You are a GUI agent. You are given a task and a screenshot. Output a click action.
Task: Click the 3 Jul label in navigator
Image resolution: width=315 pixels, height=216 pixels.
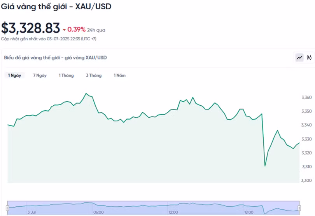coord(31,213)
